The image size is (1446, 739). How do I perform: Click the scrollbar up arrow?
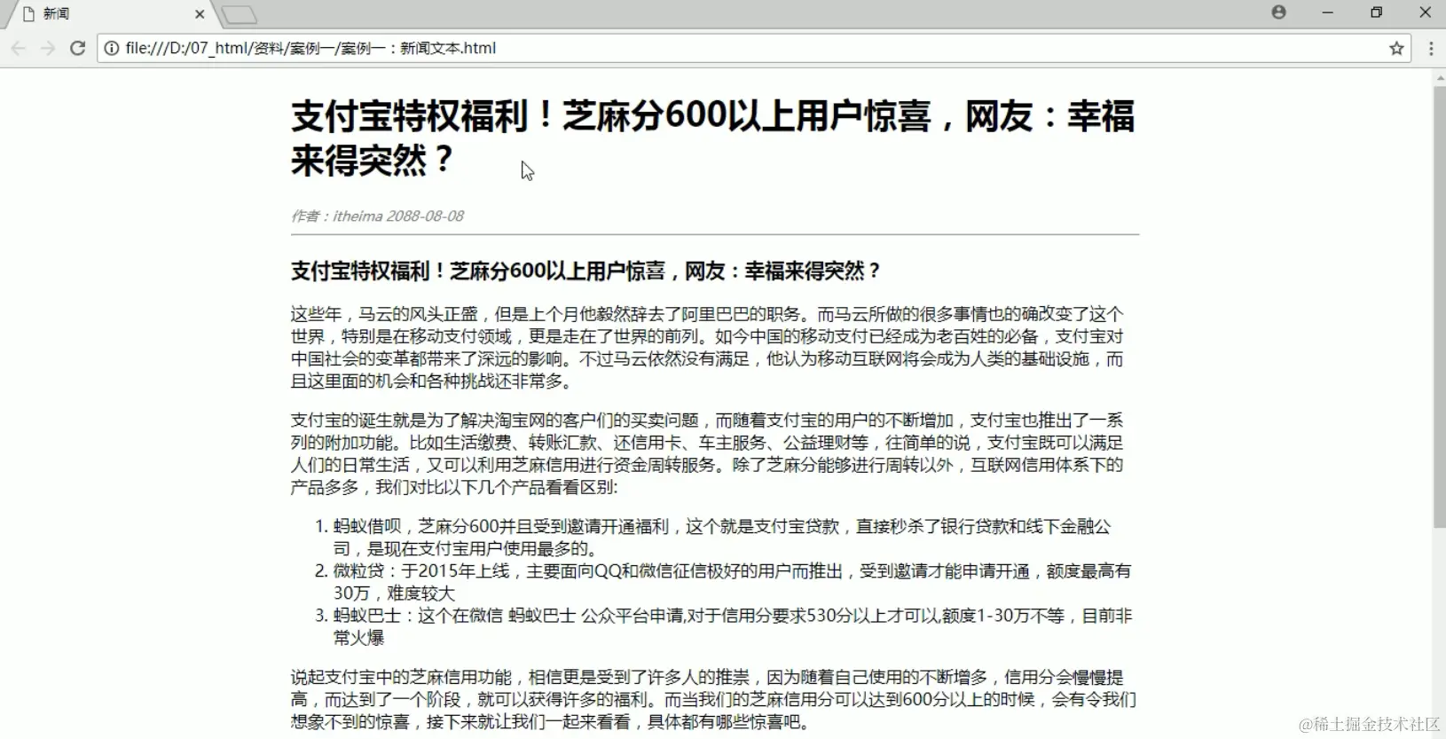point(1439,78)
